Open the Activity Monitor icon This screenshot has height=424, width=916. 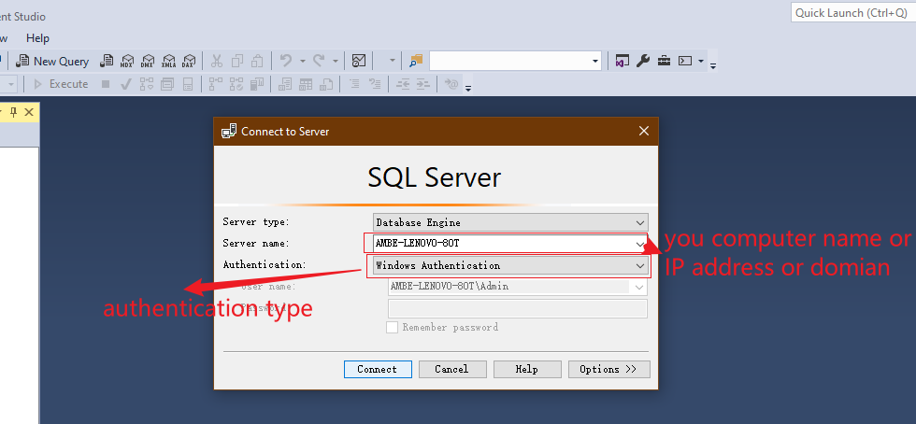pyautogui.click(x=359, y=61)
